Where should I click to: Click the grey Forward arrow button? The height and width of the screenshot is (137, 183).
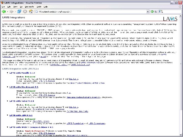[x=11, y=11]
